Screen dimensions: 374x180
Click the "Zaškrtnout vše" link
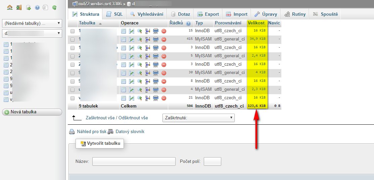pos(100,118)
